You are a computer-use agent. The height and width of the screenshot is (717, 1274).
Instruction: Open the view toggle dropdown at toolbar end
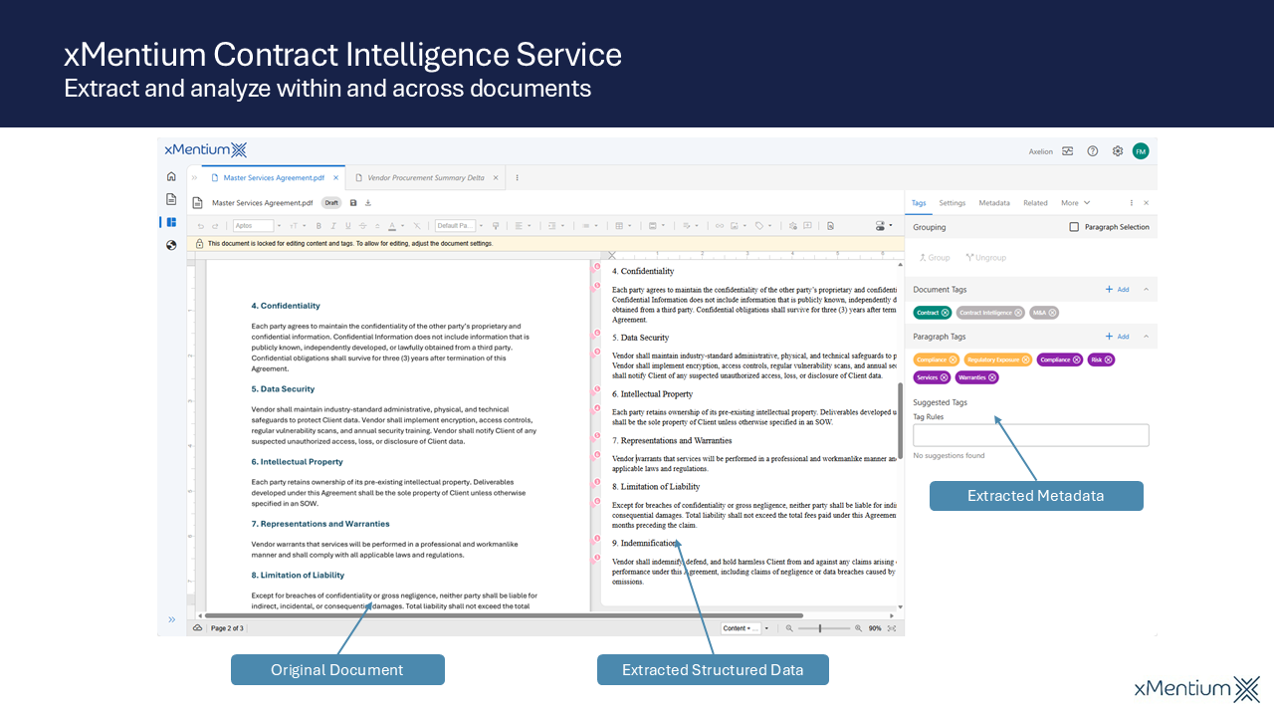click(883, 226)
